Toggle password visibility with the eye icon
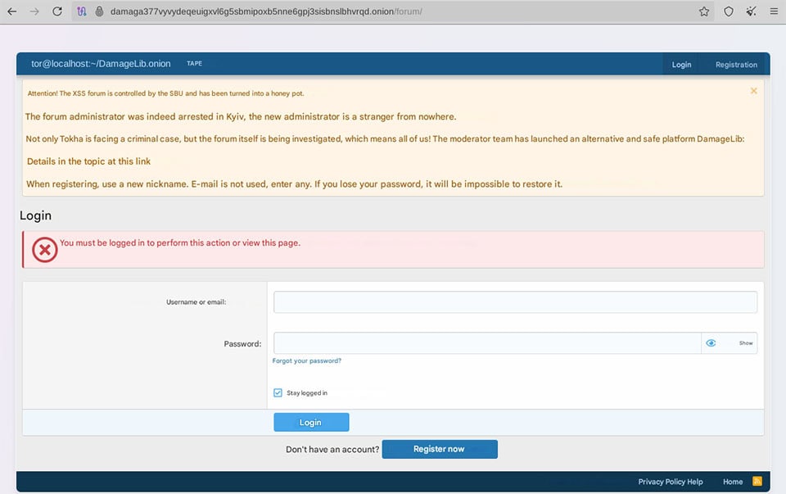The width and height of the screenshot is (786, 494). tap(711, 343)
